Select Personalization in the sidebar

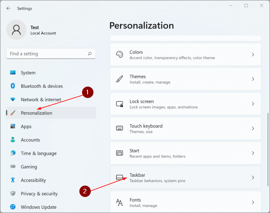pos(51,113)
